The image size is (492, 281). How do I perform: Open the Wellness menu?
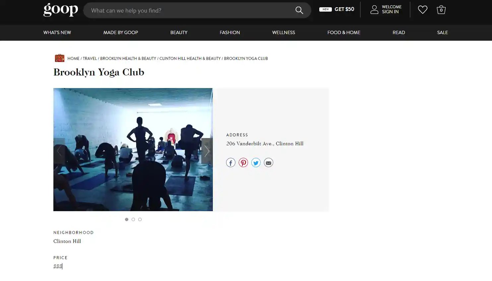(x=283, y=32)
